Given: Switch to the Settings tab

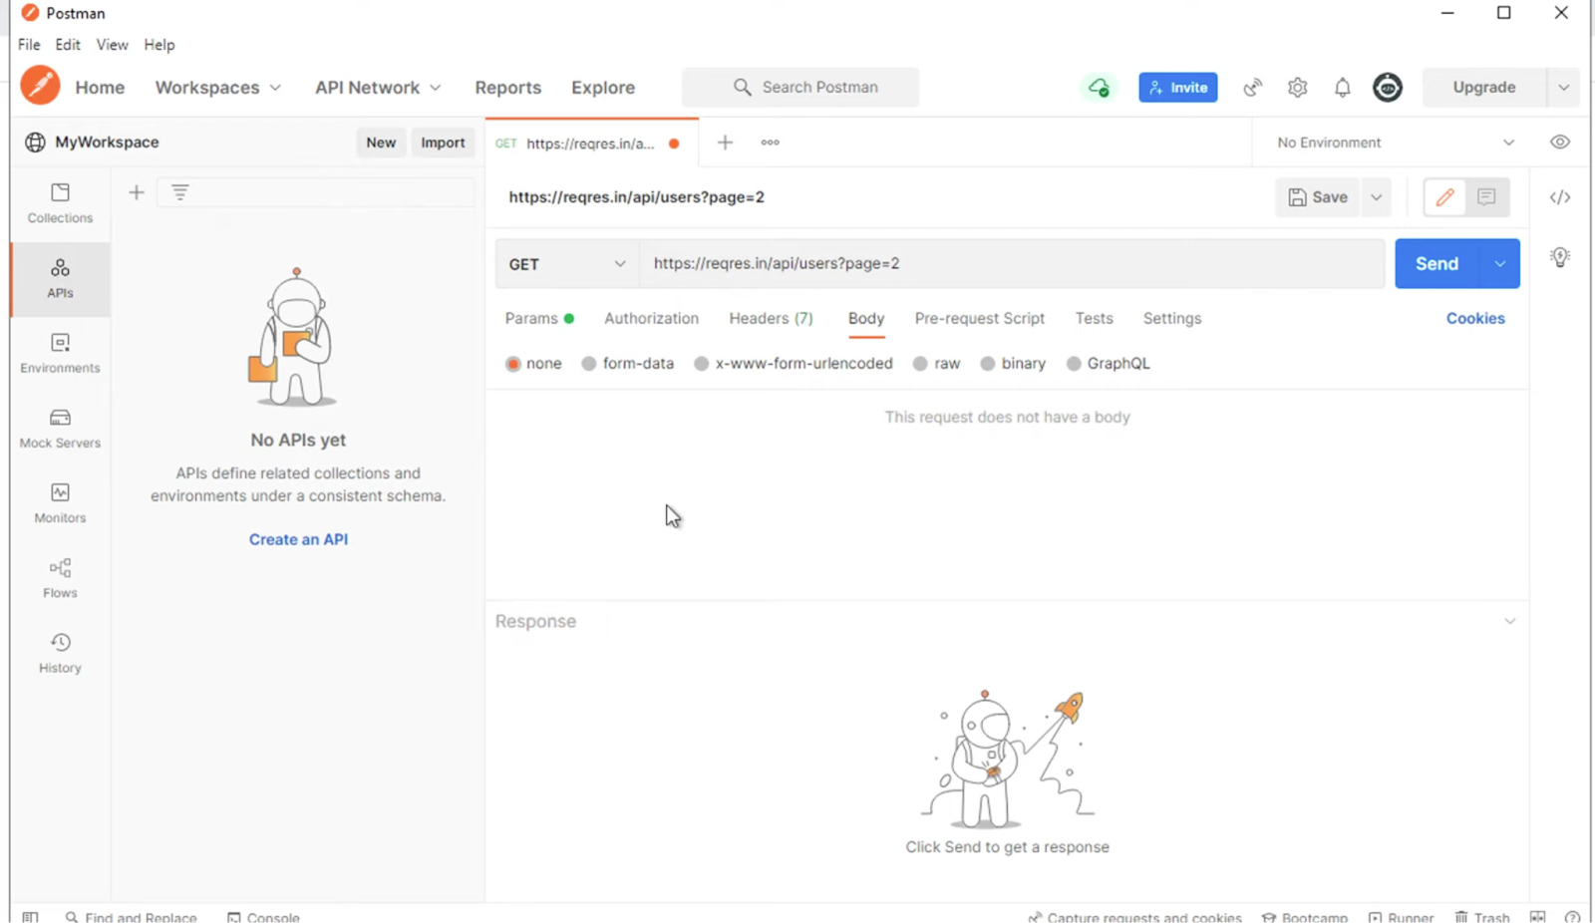Looking at the screenshot, I should (x=1171, y=319).
